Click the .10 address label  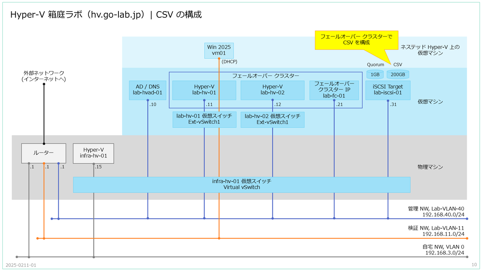point(153,104)
